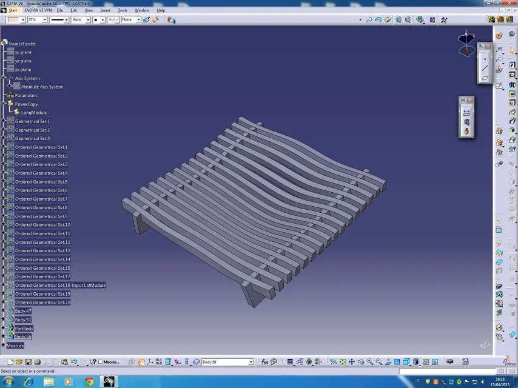Select Body.47 in the specification tree
Image resolution: width=518 pixels, height=388 pixels.
pyautogui.click(x=23, y=311)
